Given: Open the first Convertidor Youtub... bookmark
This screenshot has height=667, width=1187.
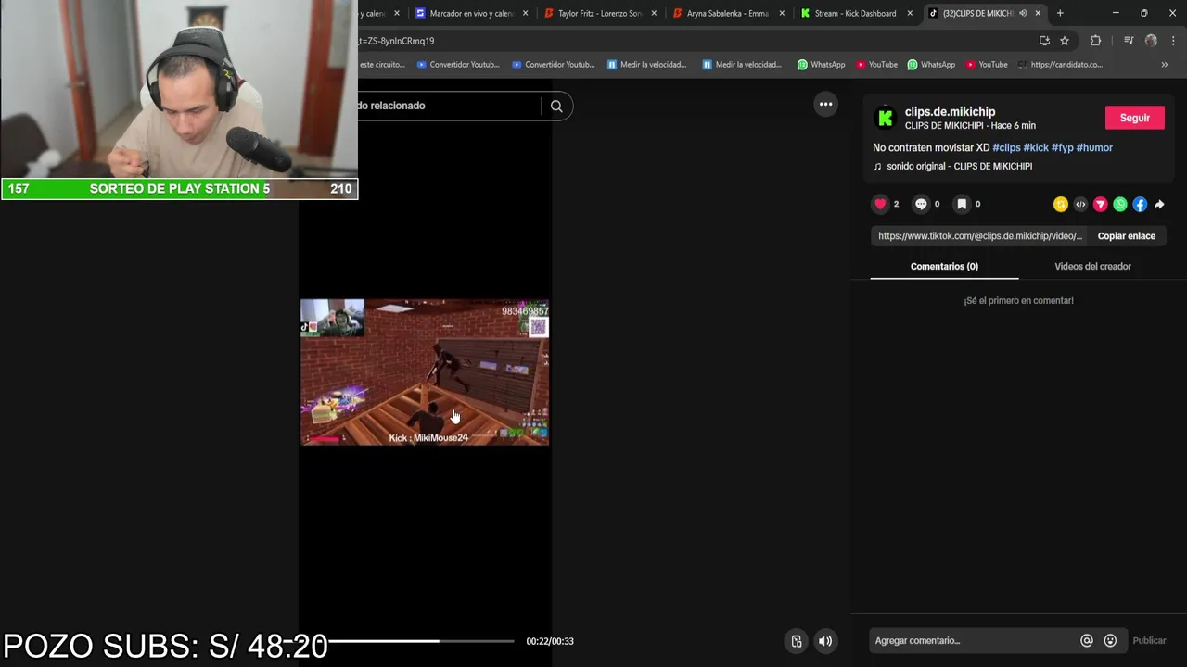Looking at the screenshot, I should [x=459, y=65].
